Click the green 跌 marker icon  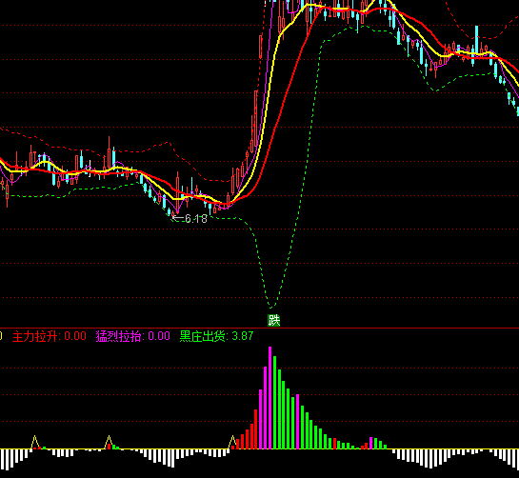click(x=273, y=320)
